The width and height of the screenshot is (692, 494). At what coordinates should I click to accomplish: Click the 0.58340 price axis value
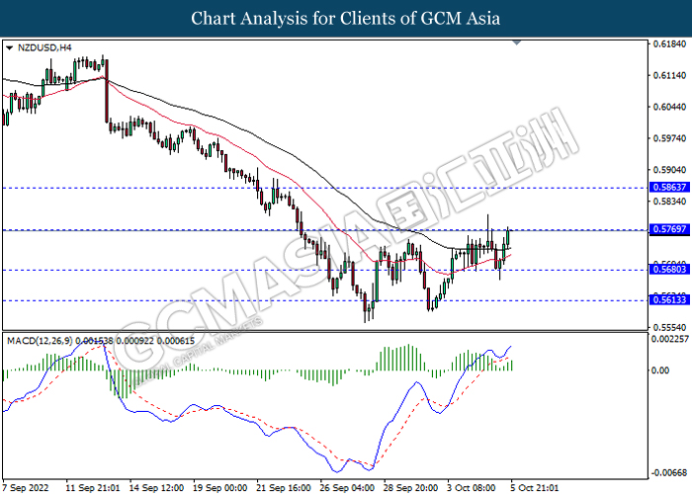[x=669, y=202]
